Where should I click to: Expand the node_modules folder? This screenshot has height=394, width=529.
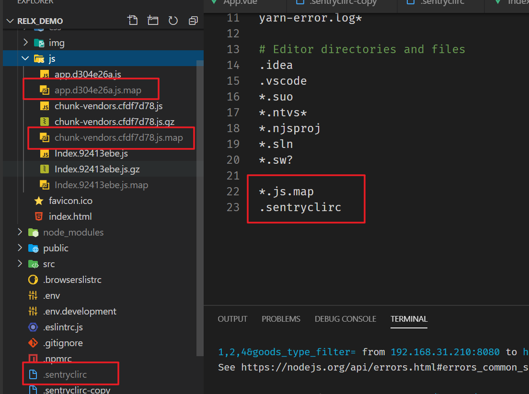[19, 232]
